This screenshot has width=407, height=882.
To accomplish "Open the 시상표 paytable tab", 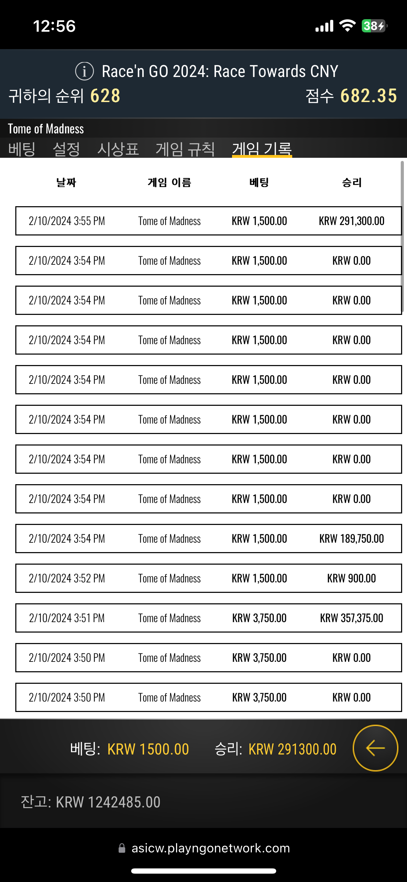I will point(118,149).
